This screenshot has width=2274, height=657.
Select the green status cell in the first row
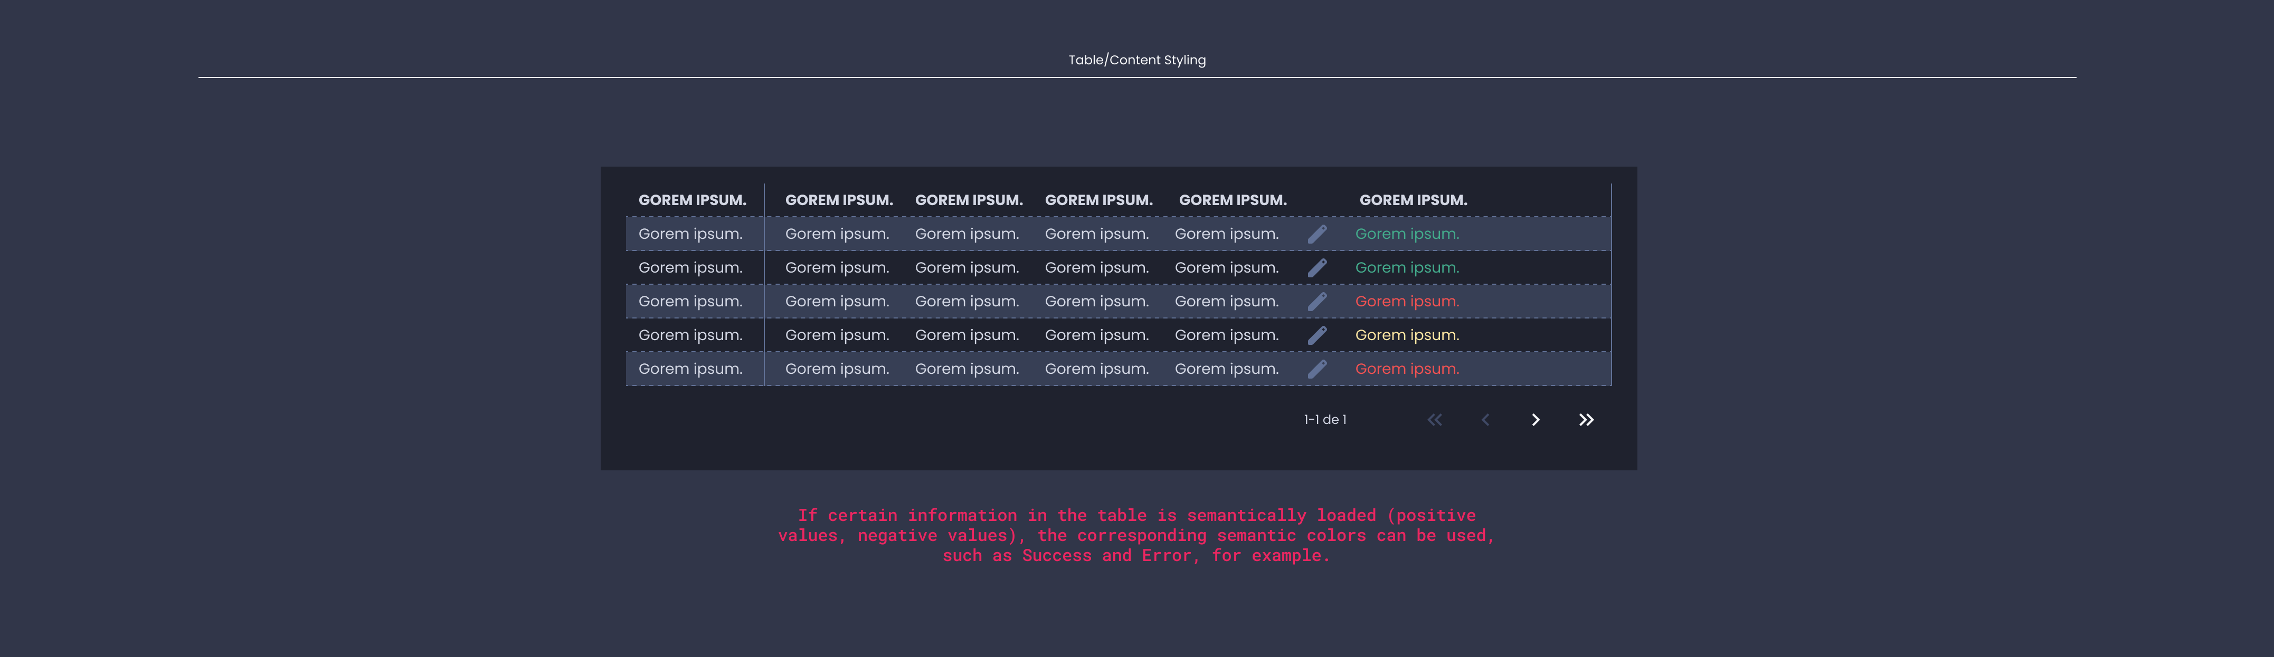[1407, 234]
